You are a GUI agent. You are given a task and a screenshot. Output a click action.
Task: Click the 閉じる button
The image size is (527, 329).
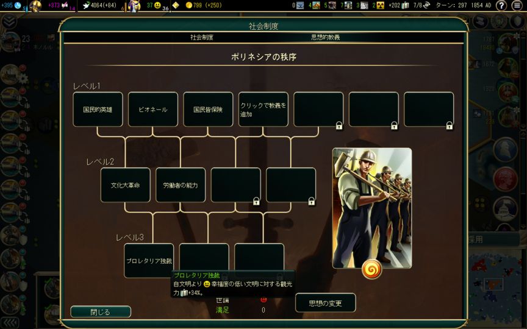pyautogui.click(x=101, y=312)
